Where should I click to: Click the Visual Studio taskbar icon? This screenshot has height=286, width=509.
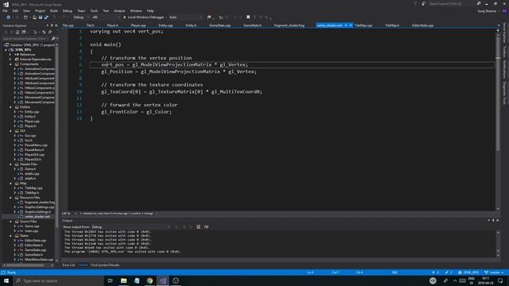[162, 280]
